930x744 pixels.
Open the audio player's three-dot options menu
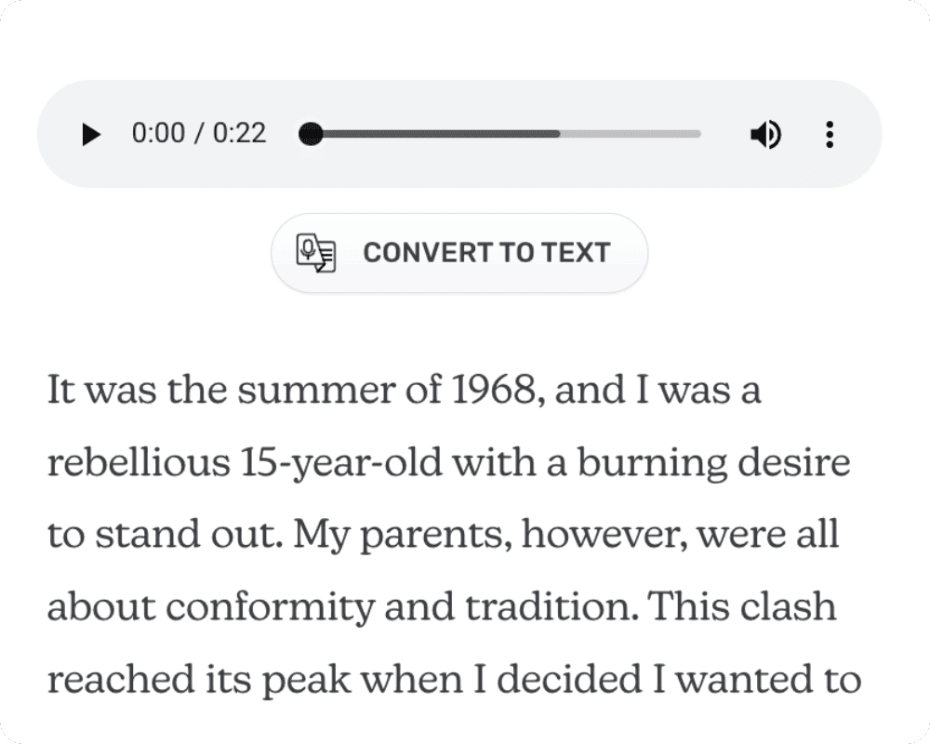[830, 135]
